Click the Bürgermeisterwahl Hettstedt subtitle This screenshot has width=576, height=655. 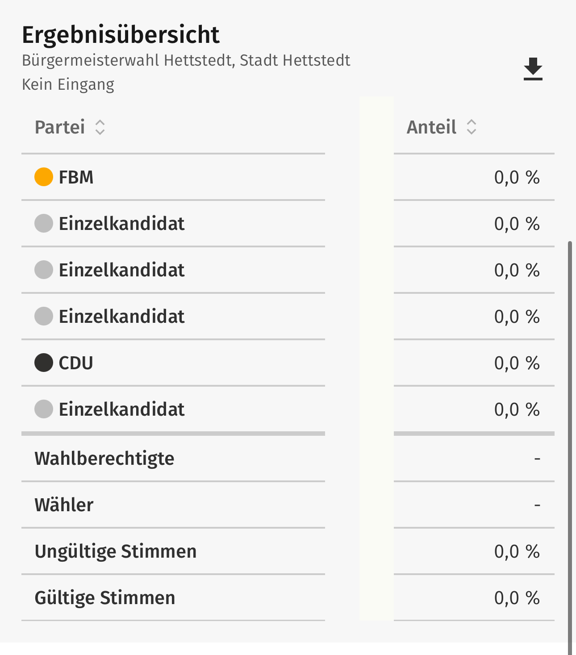(186, 60)
